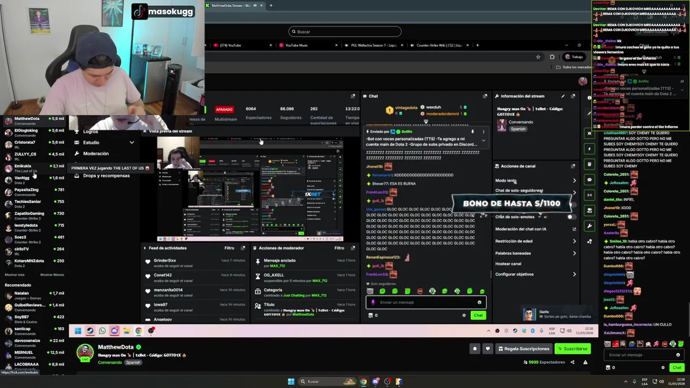Click the green Suscribirse button
The width and height of the screenshot is (690, 388).
572,349
